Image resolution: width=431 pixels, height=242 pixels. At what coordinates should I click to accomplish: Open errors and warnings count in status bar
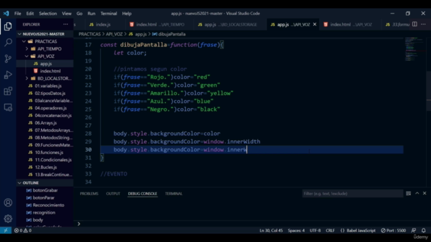pos(23,231)
